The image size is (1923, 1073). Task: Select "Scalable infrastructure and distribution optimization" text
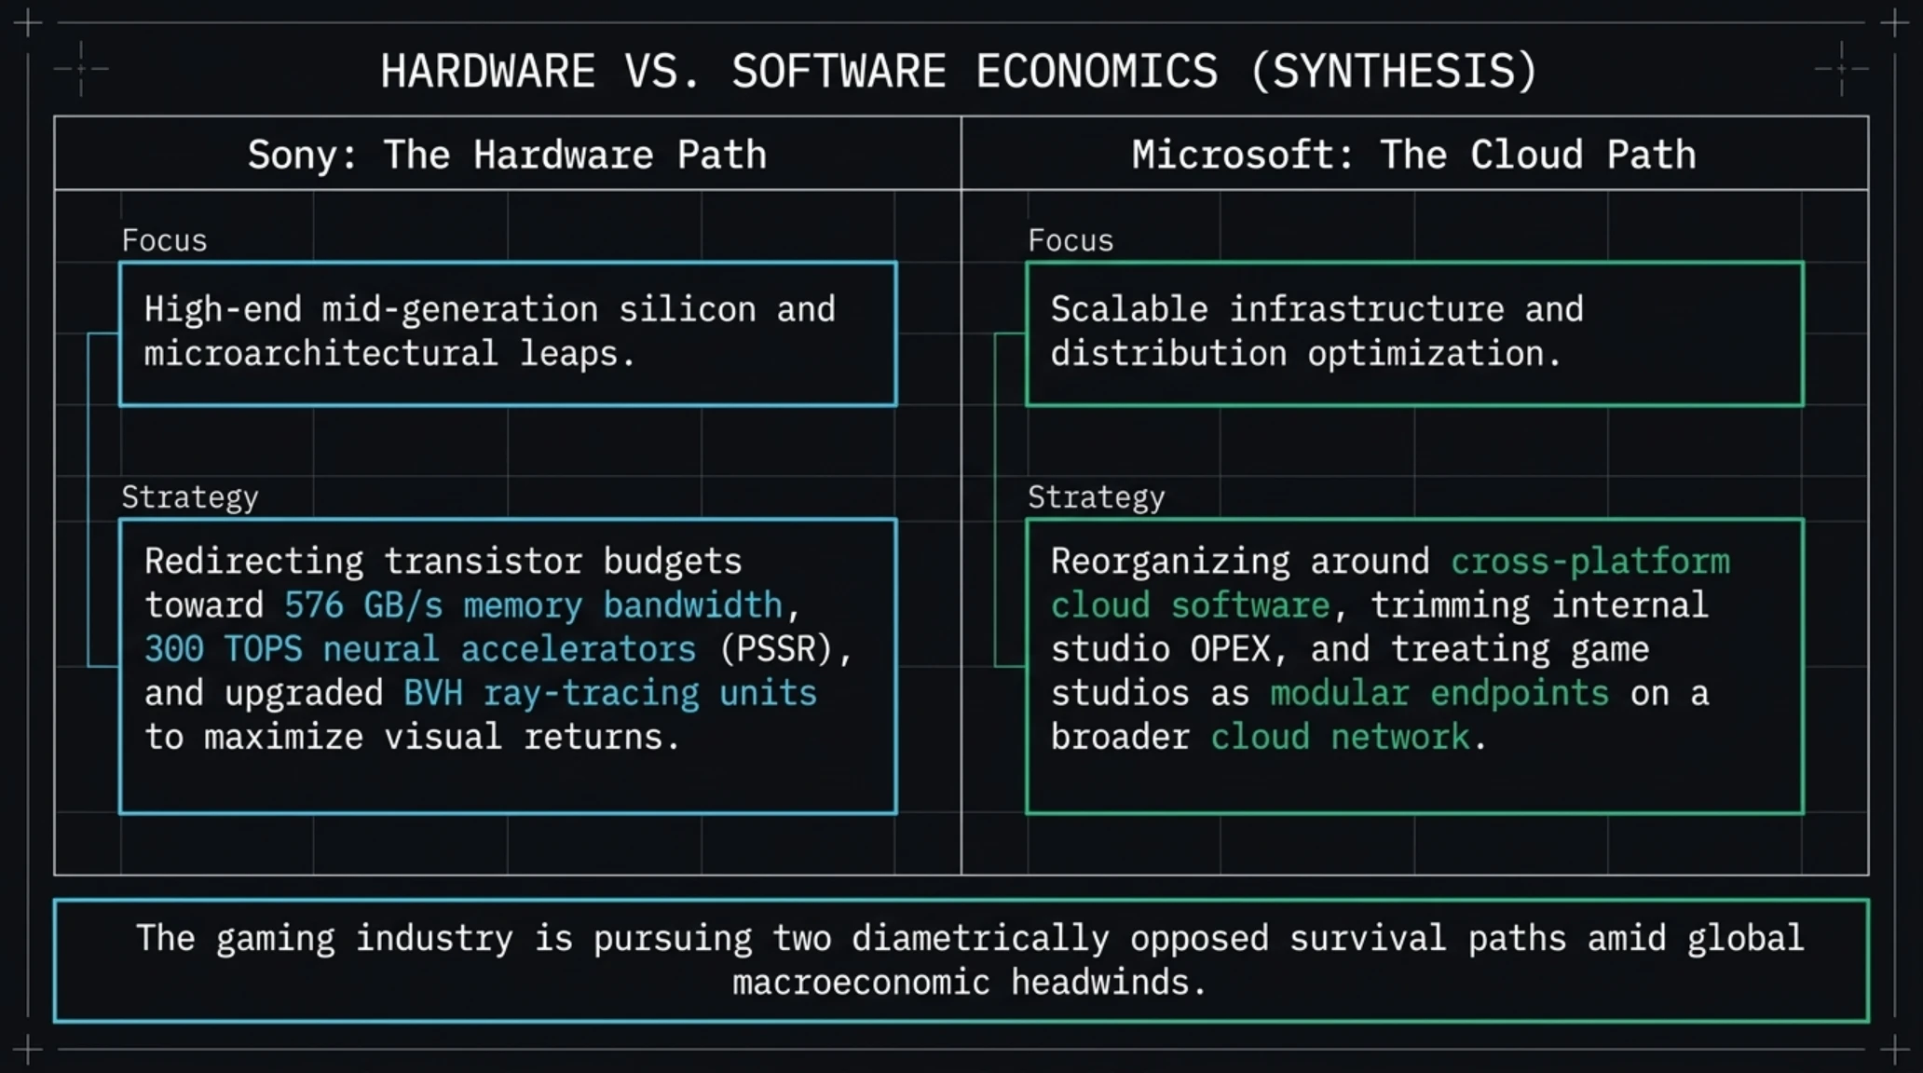click(x=1316, y=332)
